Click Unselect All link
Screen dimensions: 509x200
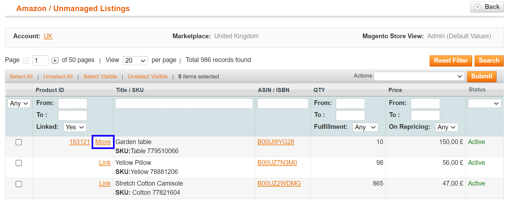(x=58, y=77)
